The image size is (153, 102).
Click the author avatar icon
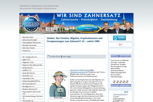(x=61, y=57)
